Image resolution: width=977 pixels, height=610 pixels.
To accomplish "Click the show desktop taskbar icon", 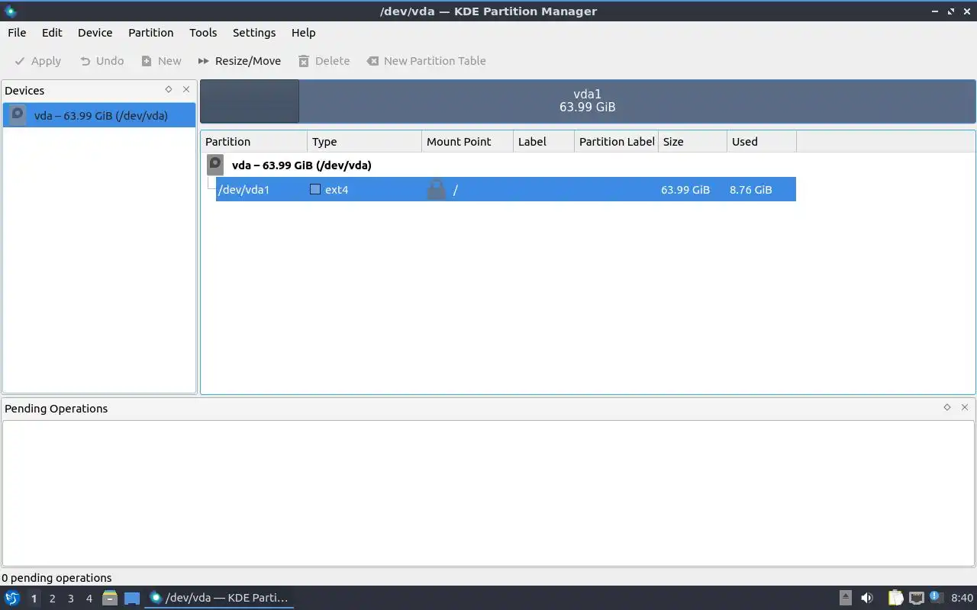I will (x=132, y=599).
